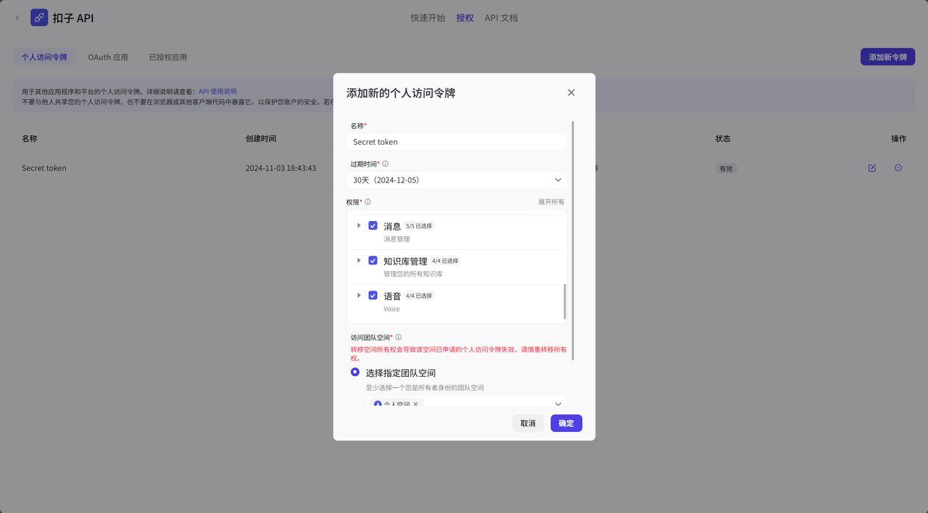Click the dialog's outer vertical scrollbar
The width and height of the screenshot is (928, 513).
coord(573,239)
